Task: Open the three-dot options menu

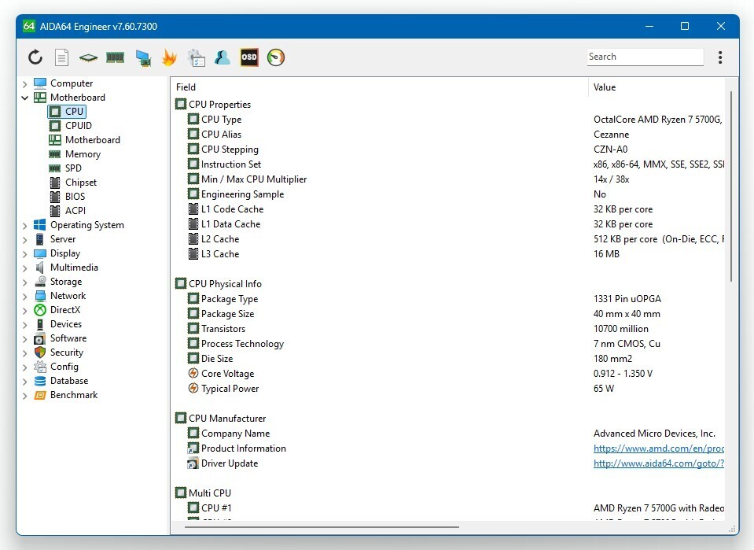Action: point(720,57)
